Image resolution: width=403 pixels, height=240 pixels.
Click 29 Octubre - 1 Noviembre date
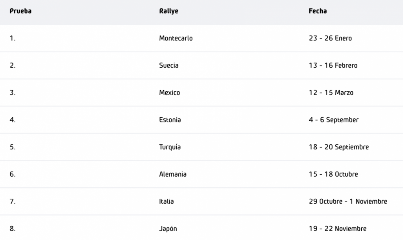click(x=348, y=201)
